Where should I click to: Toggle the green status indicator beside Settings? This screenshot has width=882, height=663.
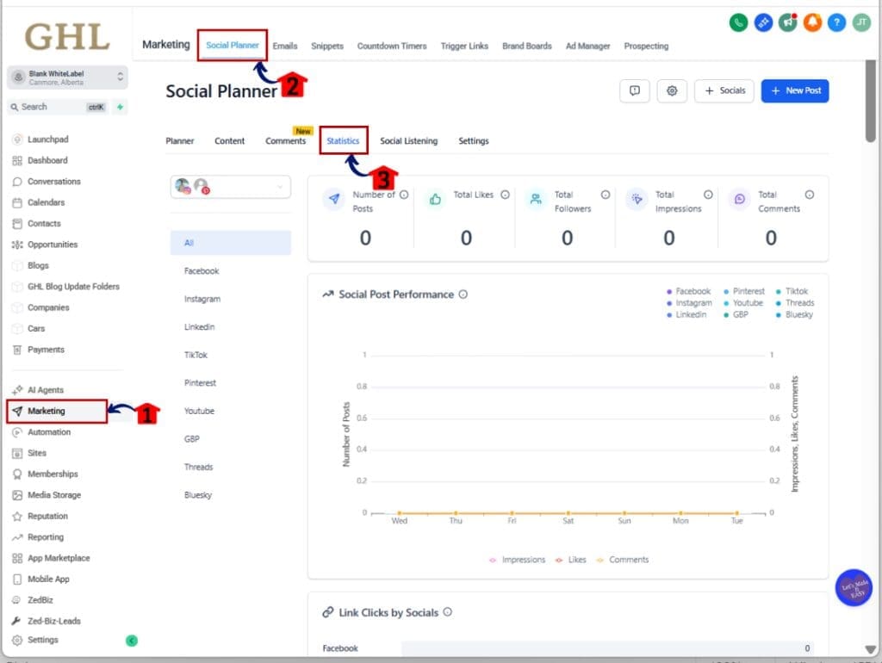130,640
